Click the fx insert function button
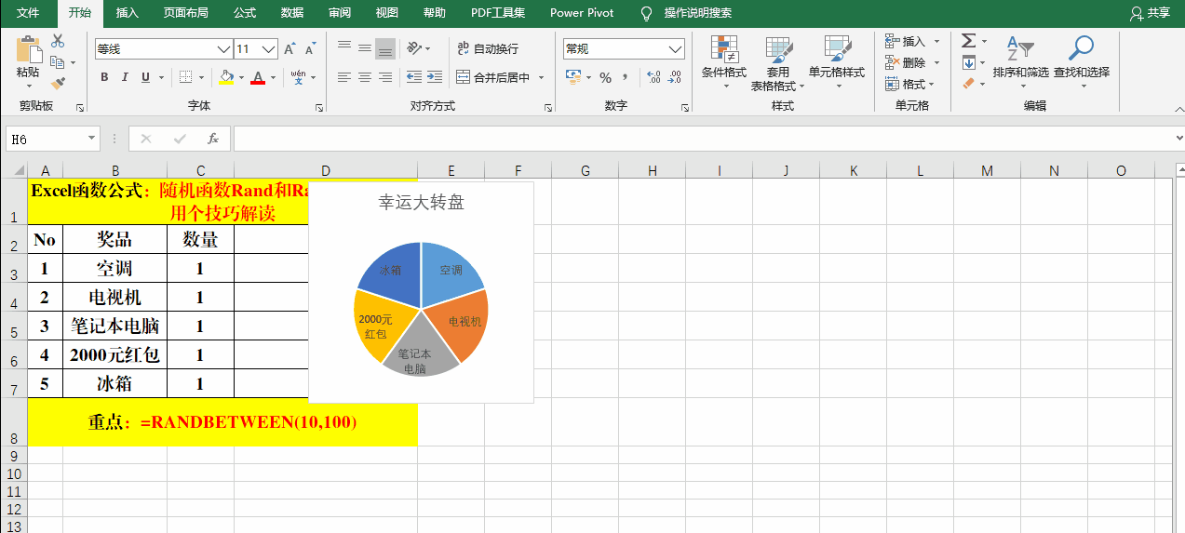 click(212, 139)
